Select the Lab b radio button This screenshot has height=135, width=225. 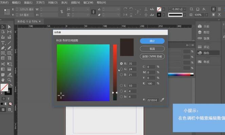[x=121, y=97]
